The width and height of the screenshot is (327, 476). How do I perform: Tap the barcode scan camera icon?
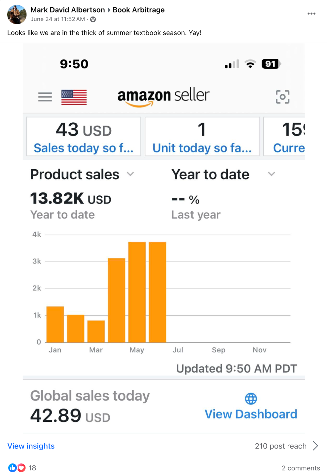tap(282, 97)
